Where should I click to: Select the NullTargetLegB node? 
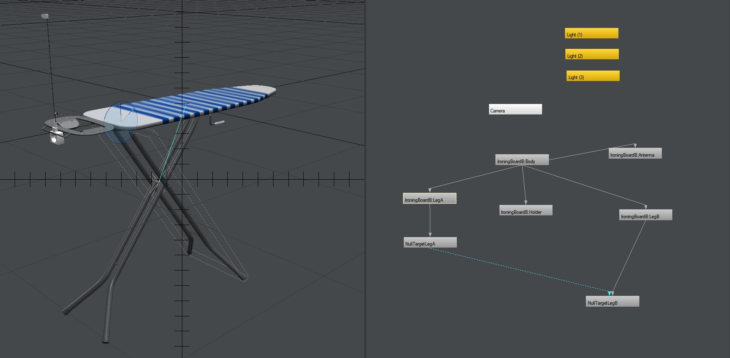(x=613, y=302)
